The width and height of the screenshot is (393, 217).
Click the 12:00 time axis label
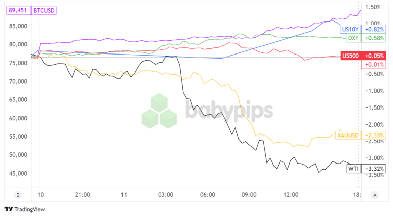[x=291, y=195]
